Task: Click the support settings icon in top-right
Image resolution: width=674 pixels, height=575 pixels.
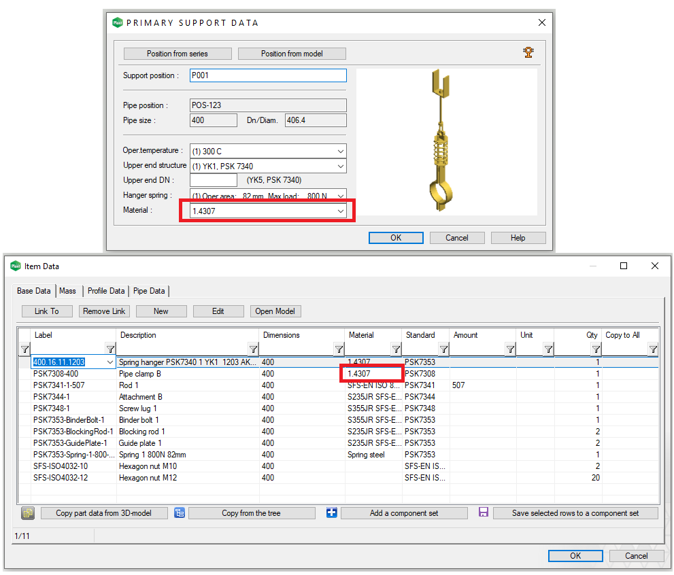Action: click(x=528, y=53)
